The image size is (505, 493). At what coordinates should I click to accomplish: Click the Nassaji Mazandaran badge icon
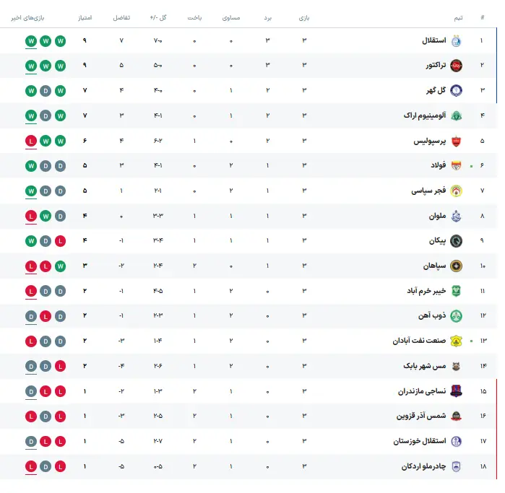click(456, 391)
